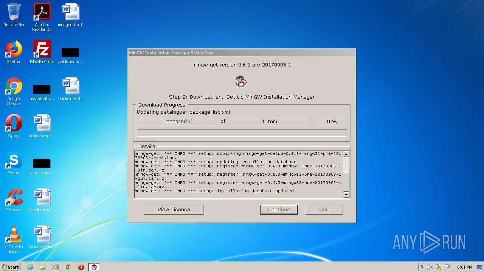Screen dimensions: 484x272
Task: Click the network status tray icon
Action: (439, 267)
